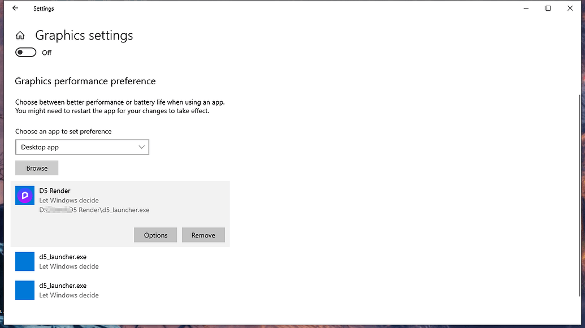Viewport: 585px width, 328px height.
Task: Minimize the Settings window
Action: point(526,8)
